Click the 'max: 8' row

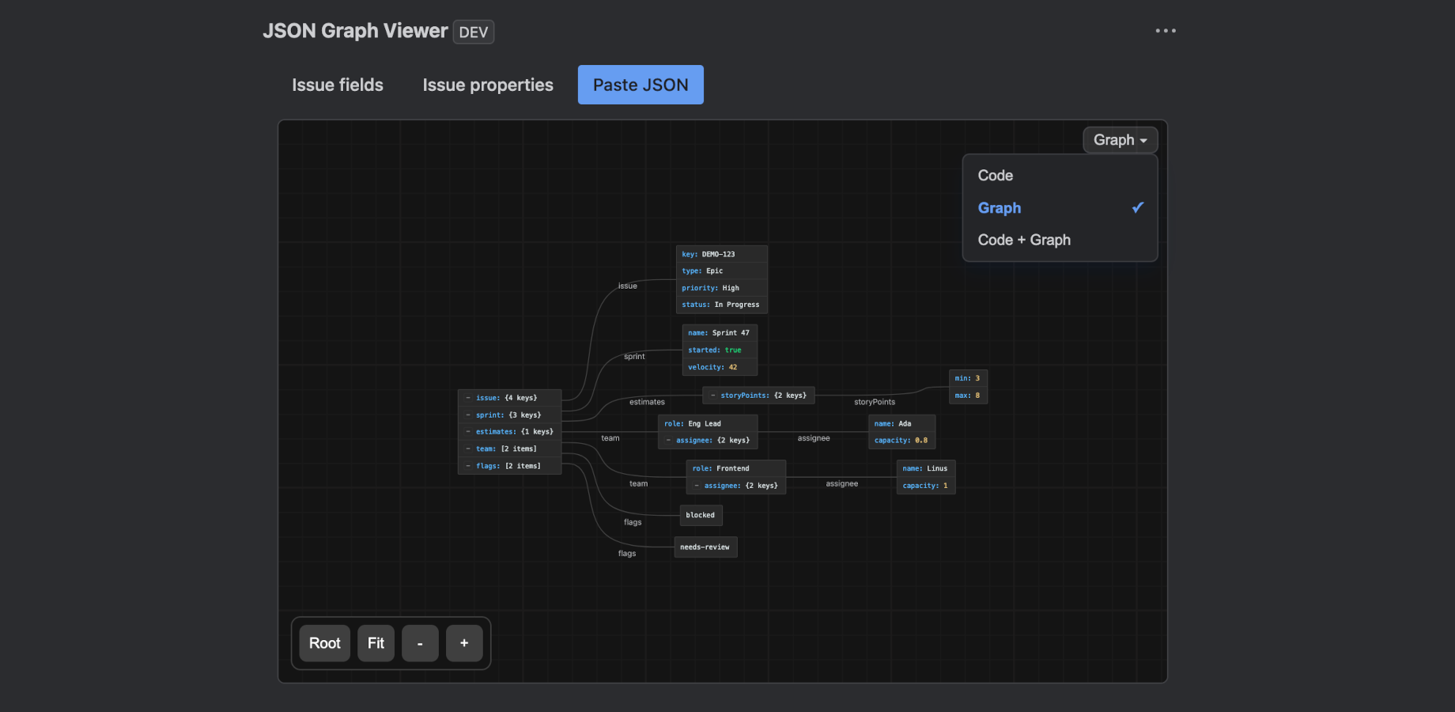tap(968, 396)
